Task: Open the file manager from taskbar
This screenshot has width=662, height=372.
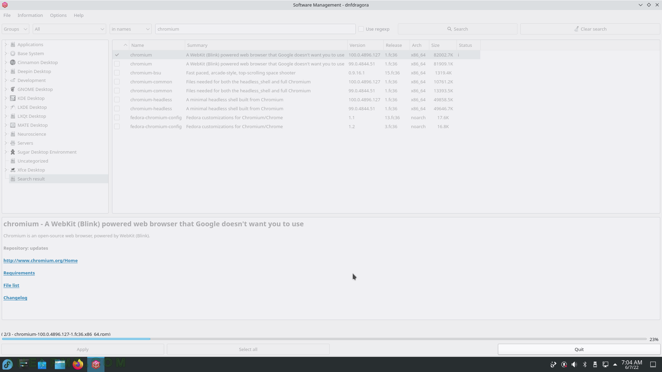Action: 60,364
